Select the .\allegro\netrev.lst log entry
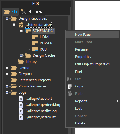The width and height of the screenshot is (120, 134). [41, 117]
